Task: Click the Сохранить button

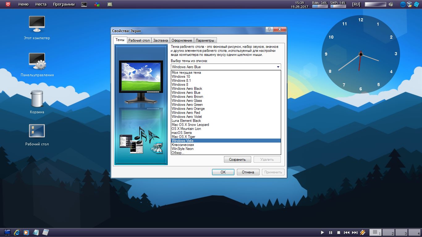Action: click(x=237, y=160)
